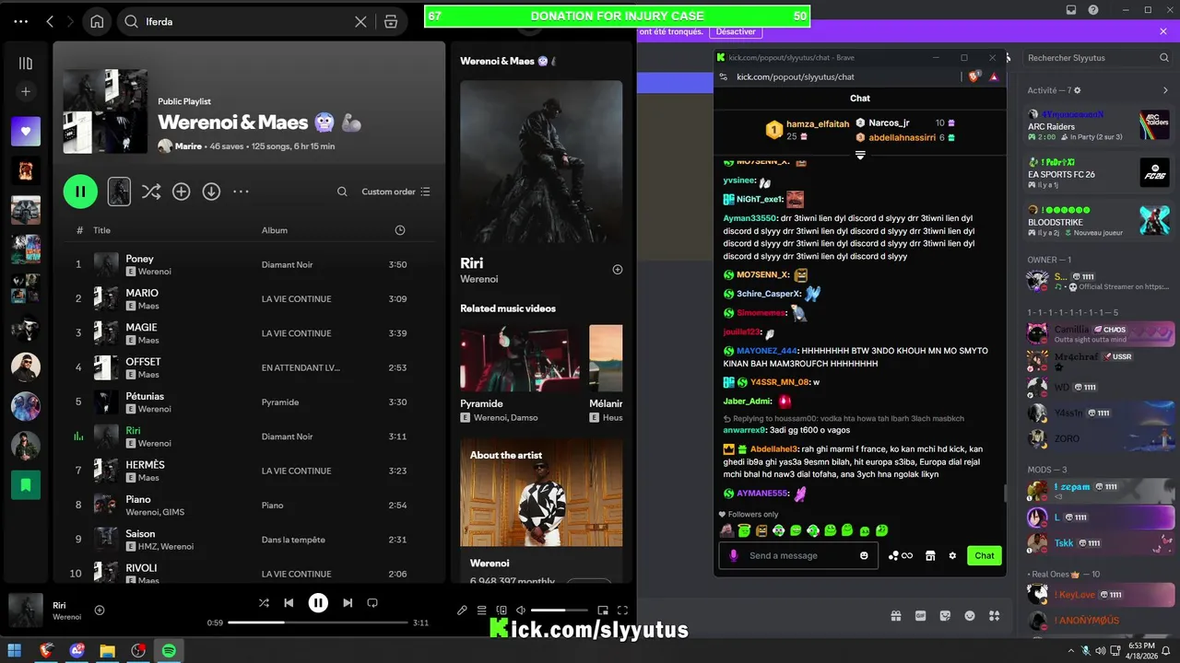This screenshot has height=663, width=1180.
Task: Add Riri to Liked in side panel
Action: pyautogui.click(x=618, y=270)
